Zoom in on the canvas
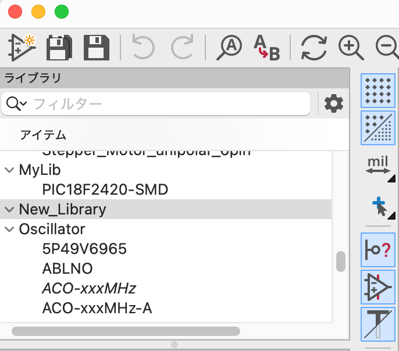 [x=351, y=48]
